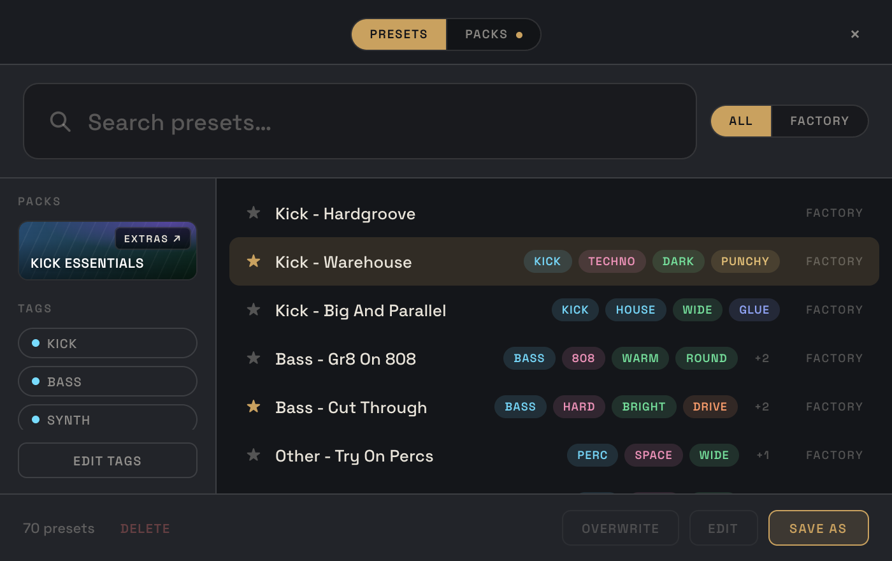
Task: Click the Save As button
Action: [x=819, y=528]
